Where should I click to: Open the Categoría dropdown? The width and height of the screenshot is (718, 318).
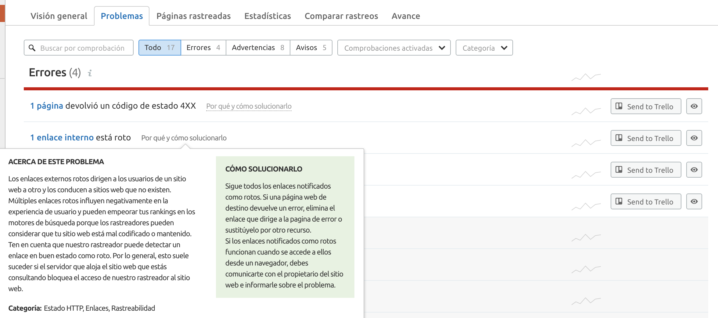click(x=484, y=48)
